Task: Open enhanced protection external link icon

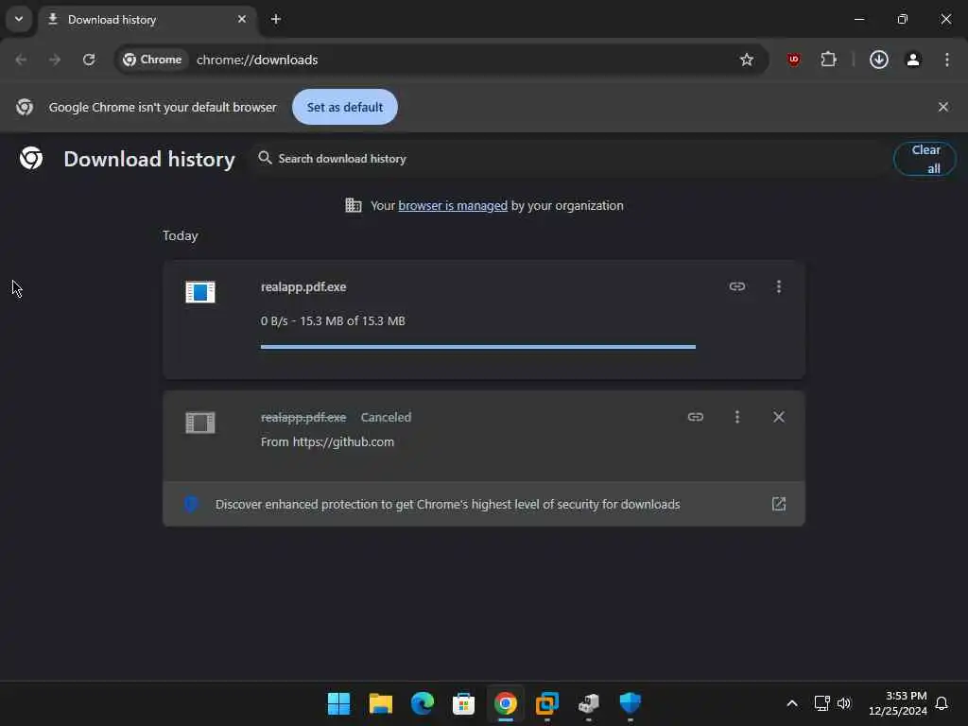Action: point(779,504)
